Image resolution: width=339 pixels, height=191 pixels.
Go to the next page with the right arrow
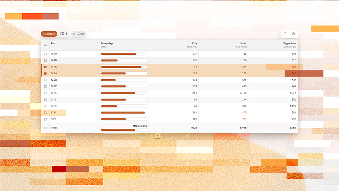[x=187, y=136]
